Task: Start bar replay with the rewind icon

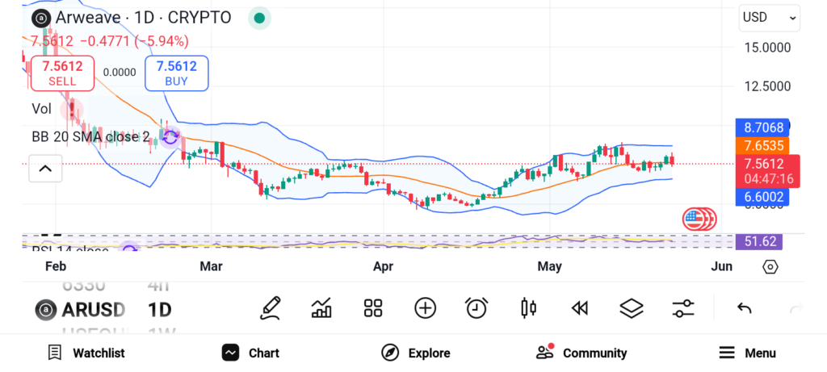Action: [x=580, y=308]
